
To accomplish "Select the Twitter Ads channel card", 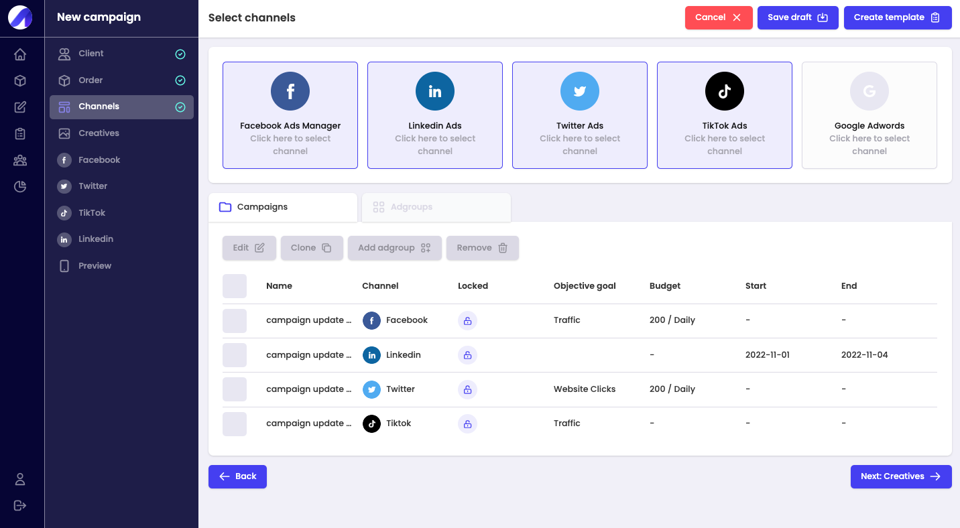I will (x=580, y=115).
